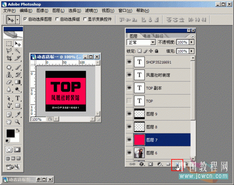
Task: Select the Rectangle shape tool
Action: tap(18, 105)
